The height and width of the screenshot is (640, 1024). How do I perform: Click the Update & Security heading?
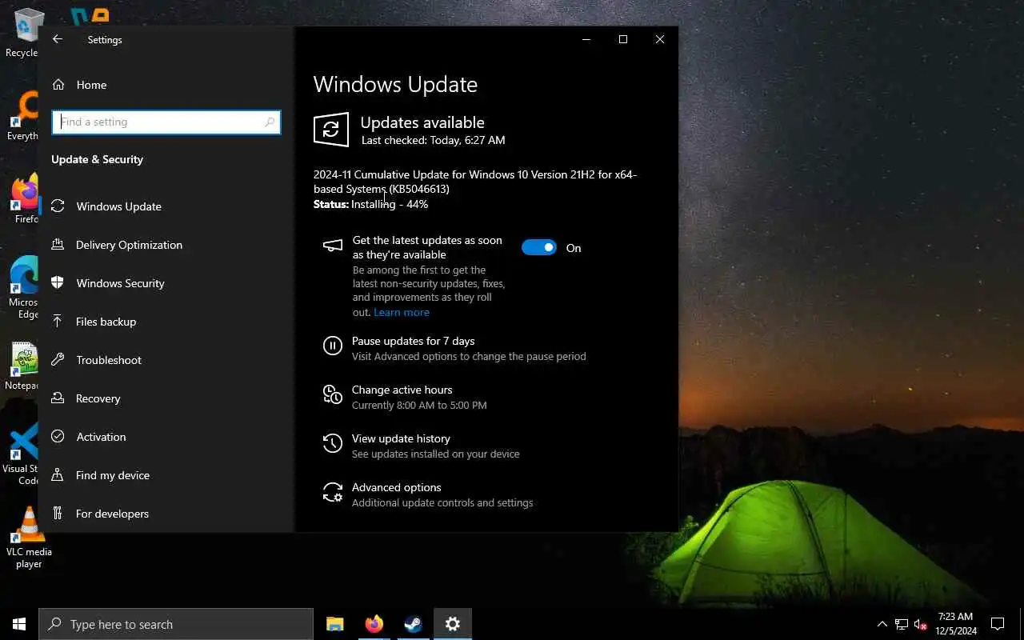click(x=97, y=159)
